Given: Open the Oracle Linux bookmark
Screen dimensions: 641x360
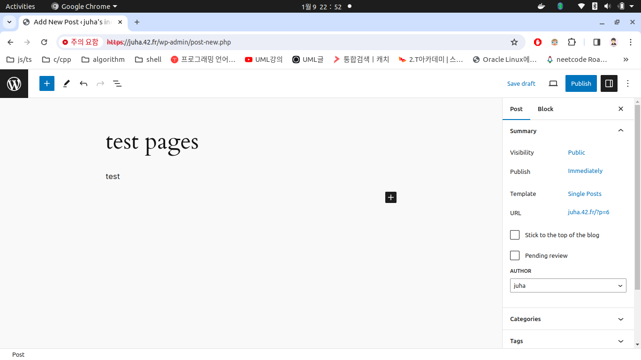Looking at the screenshot, I should coord(505,60).
